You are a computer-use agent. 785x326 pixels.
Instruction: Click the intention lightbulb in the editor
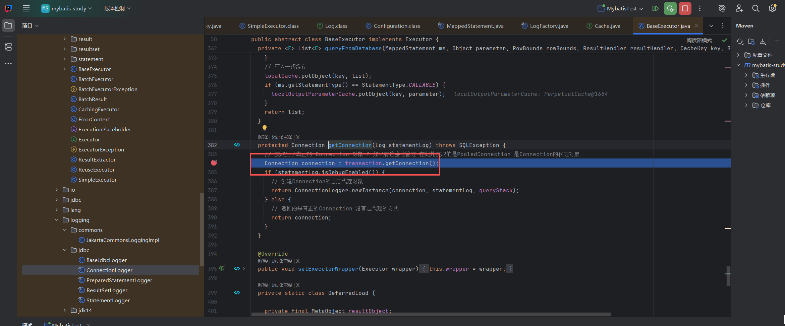click(264, 128)
